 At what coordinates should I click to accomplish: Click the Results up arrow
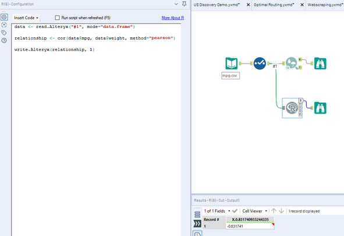coord(274,211)
